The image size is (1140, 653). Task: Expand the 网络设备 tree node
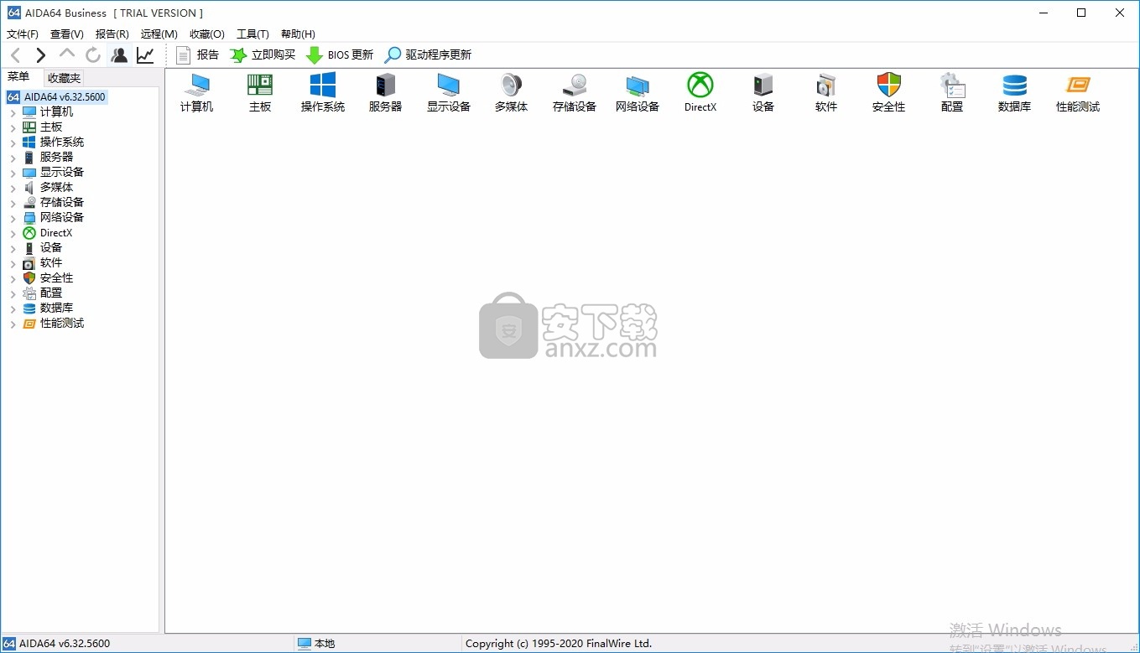pos(13,218)
